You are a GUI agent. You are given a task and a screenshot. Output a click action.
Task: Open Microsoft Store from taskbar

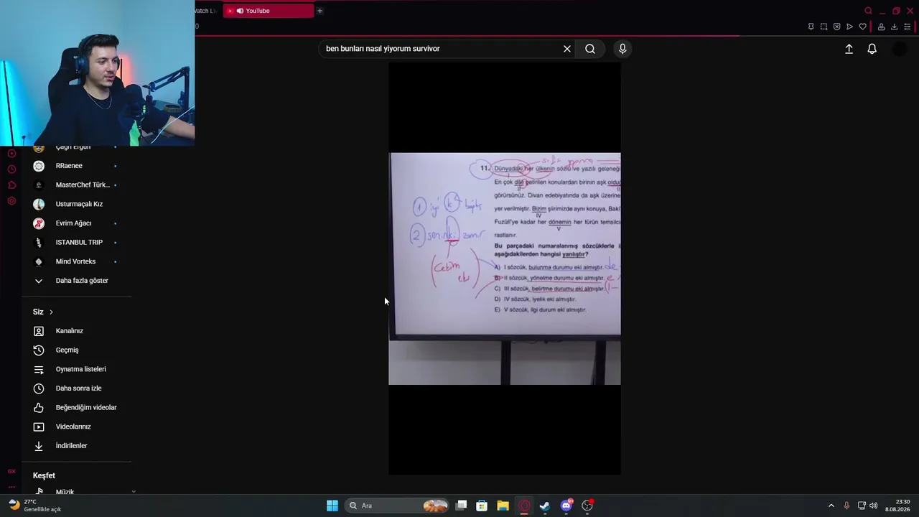482,506
